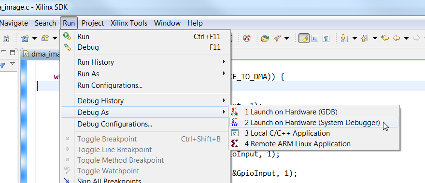This screenshot has width=425, height=183.
Task: Select Remote ARM Linux Application
Action: [x=314, y=144]
